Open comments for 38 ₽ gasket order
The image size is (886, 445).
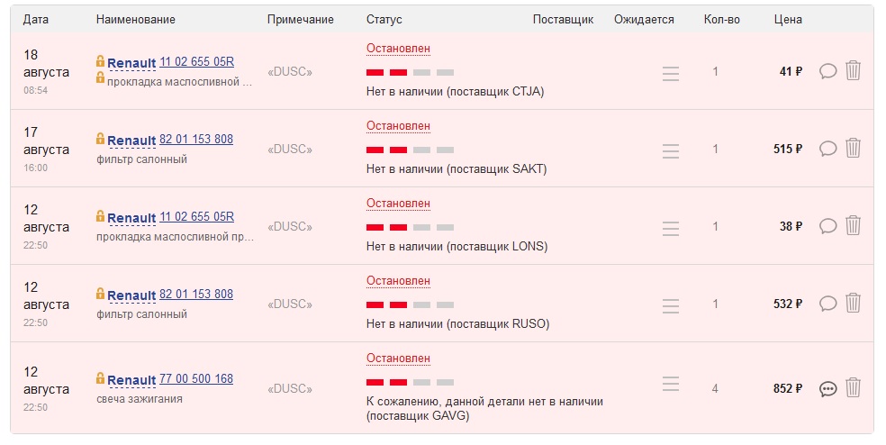click(828, 226)
